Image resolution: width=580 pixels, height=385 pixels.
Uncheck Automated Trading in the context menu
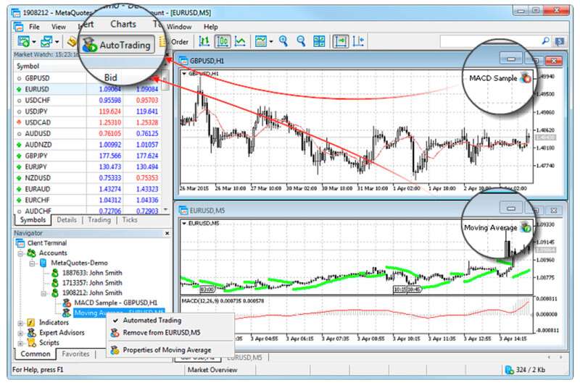[152, 321]
